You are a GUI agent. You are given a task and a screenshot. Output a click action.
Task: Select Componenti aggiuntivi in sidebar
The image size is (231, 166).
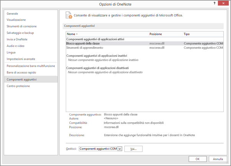click(x=31, y=79)
